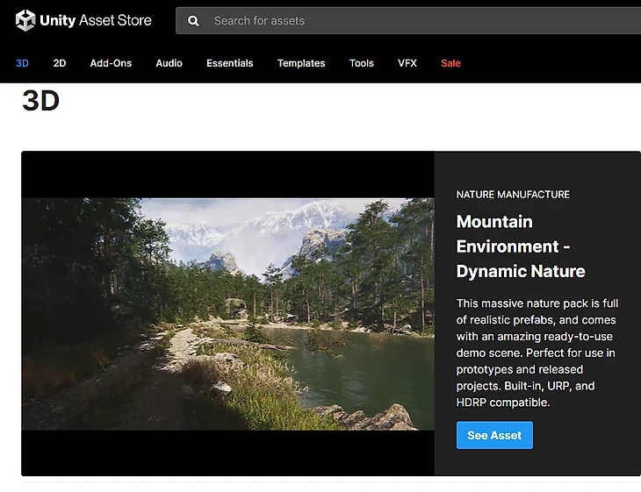Select the VFX category tab
The height and width of the screenshot is (492, 641).
pyautogui.click(x=407, y=63)
